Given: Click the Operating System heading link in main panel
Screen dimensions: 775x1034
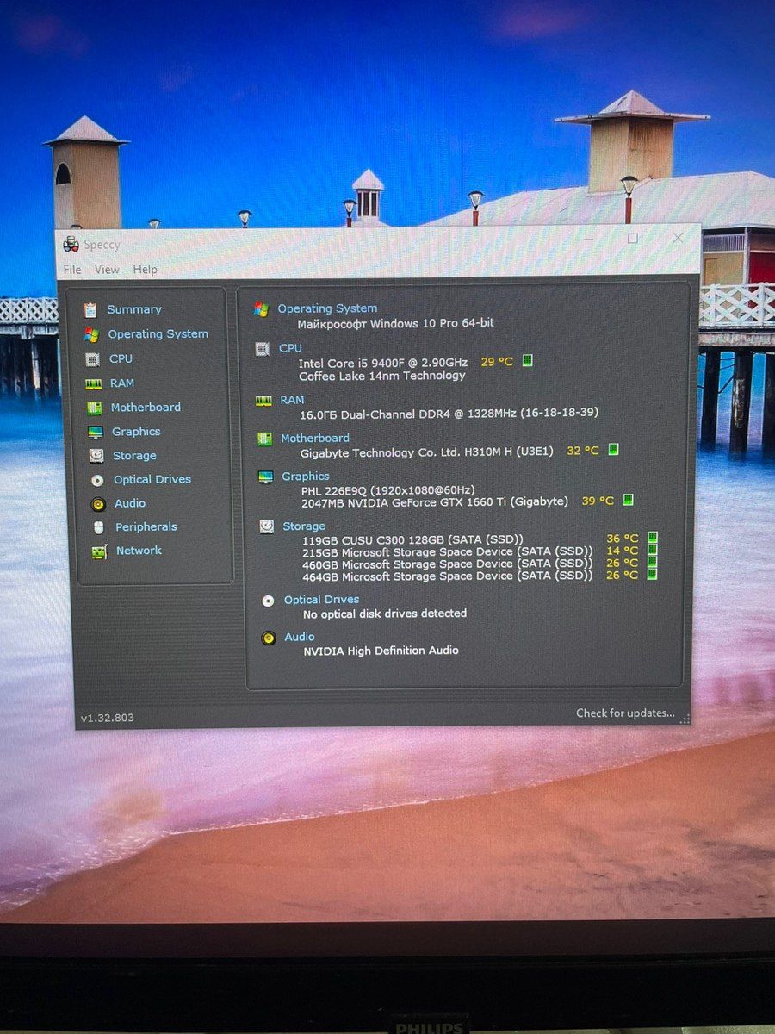Looking at the screenshot, I should pos(327,308).
